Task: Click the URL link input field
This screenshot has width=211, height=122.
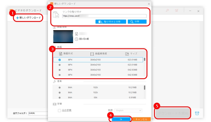Action: point(104,16)
